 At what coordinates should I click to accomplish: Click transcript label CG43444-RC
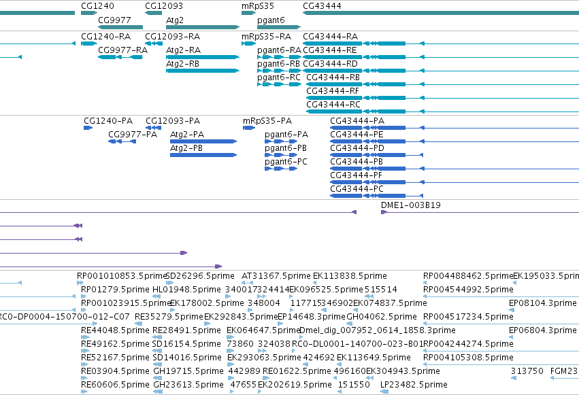point(333,105)
